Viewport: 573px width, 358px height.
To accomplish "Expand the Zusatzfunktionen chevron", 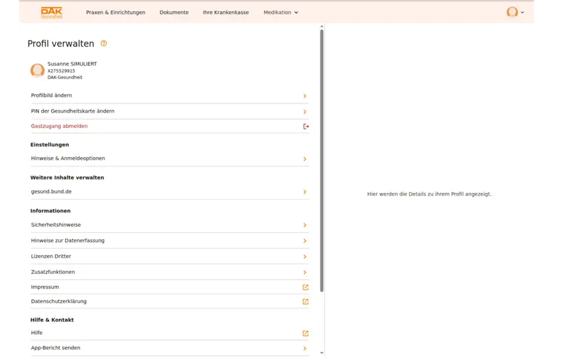I will 305,272.
